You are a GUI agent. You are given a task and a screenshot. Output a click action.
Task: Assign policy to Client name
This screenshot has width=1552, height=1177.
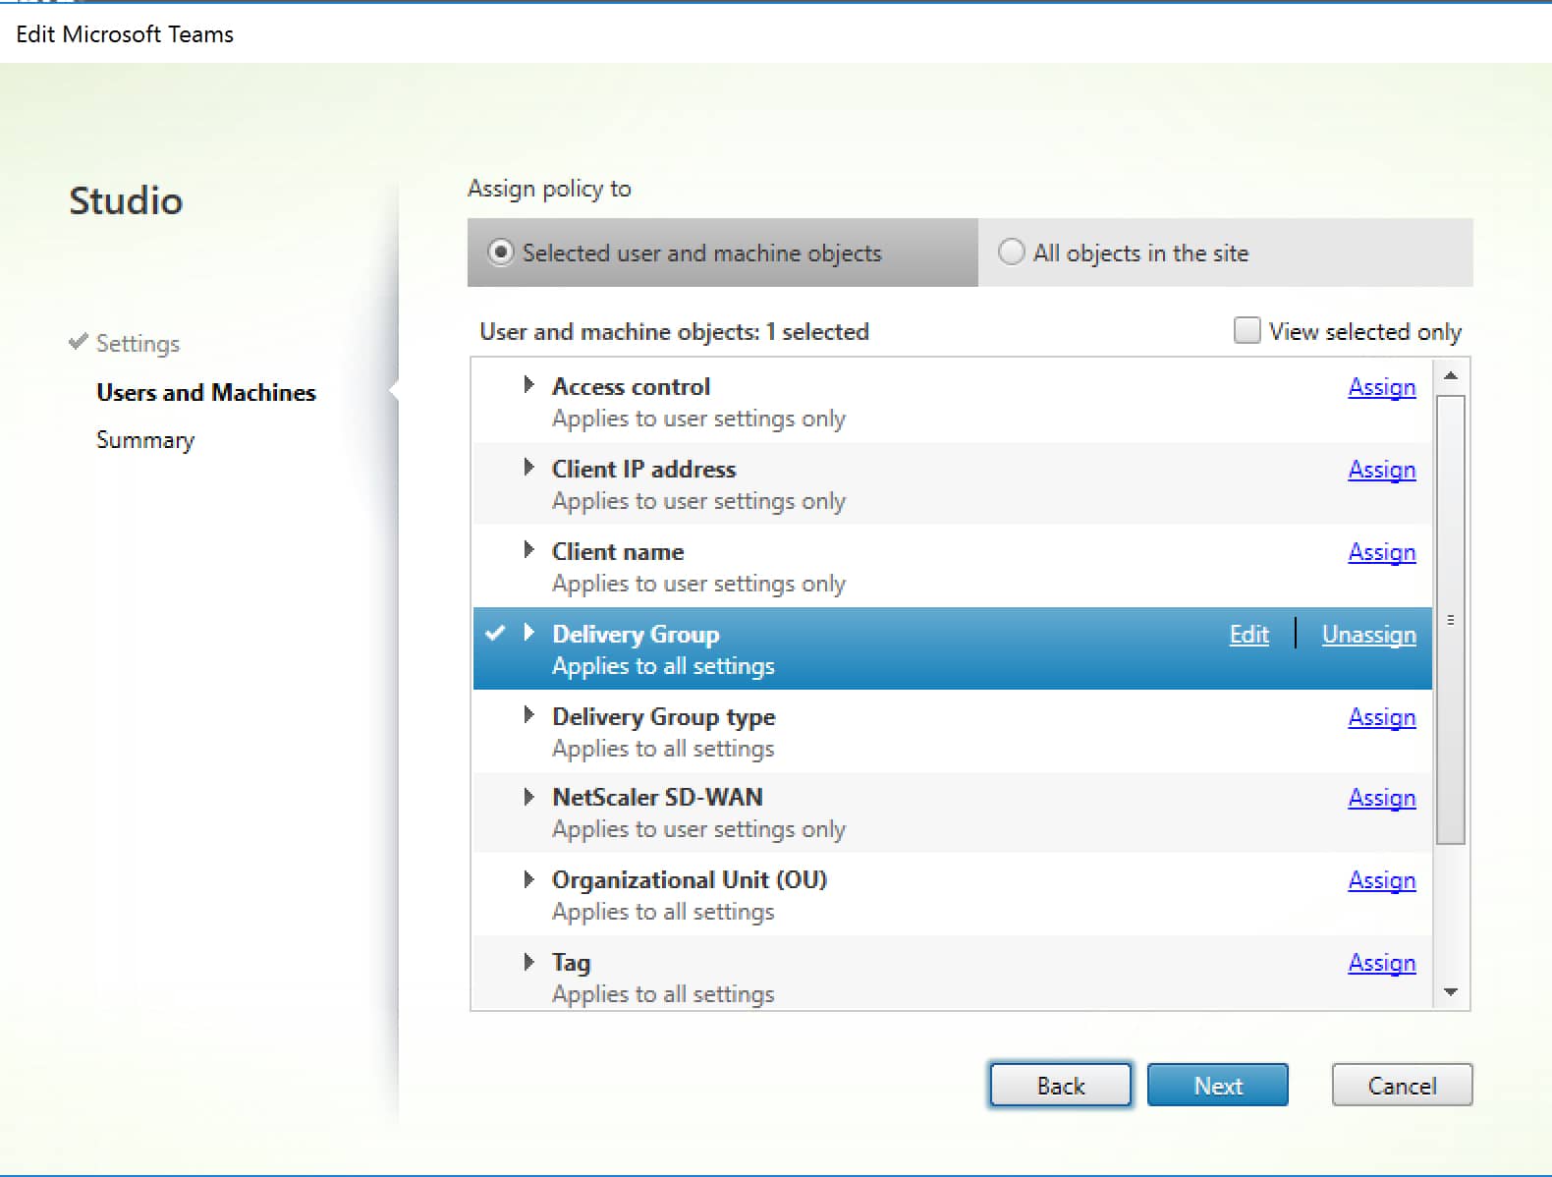click(1381, 552)
